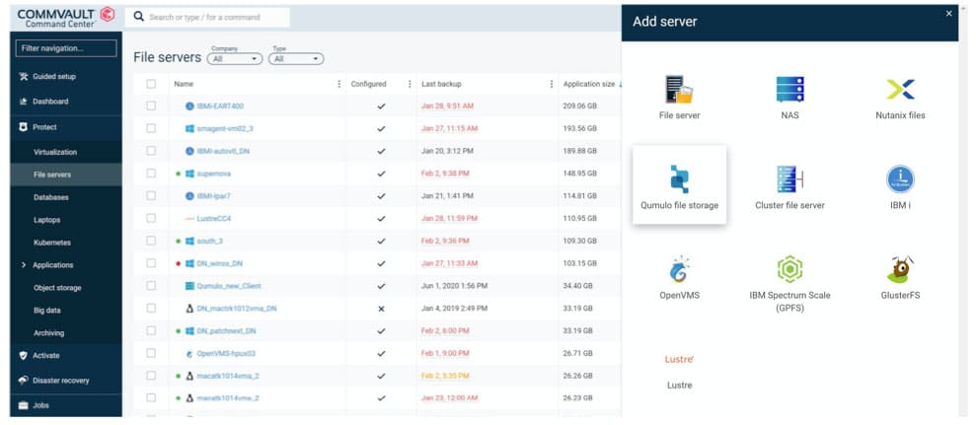Check the DN_patchnext_DN row checkbox

click(151, 330)
